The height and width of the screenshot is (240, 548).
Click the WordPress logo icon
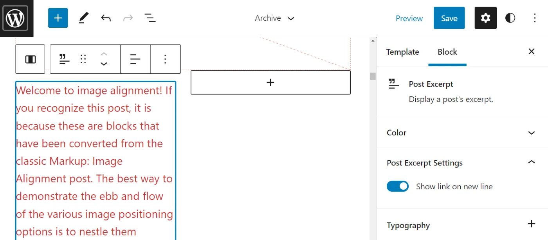[x=16, y=18]
